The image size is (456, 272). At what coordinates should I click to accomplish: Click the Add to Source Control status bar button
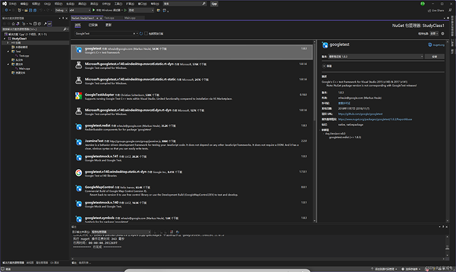[384, 269]
